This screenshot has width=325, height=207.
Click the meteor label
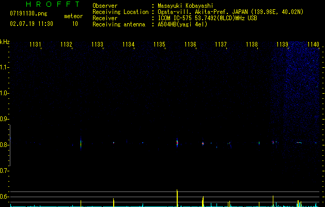73,16
